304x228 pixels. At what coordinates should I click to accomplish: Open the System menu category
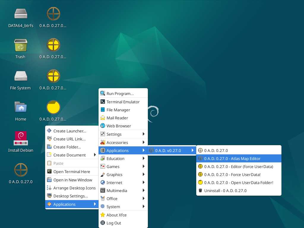123,207
